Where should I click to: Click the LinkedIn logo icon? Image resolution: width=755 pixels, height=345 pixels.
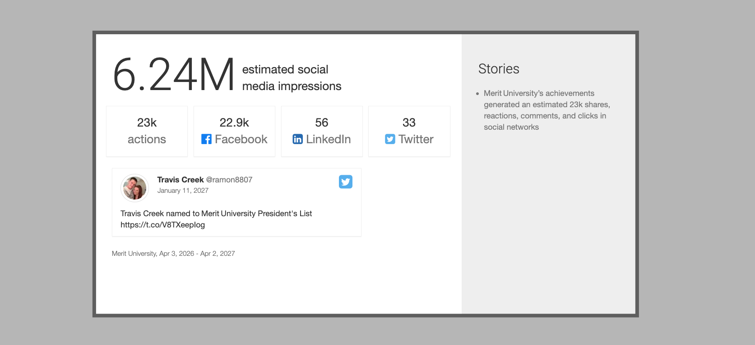297,139
